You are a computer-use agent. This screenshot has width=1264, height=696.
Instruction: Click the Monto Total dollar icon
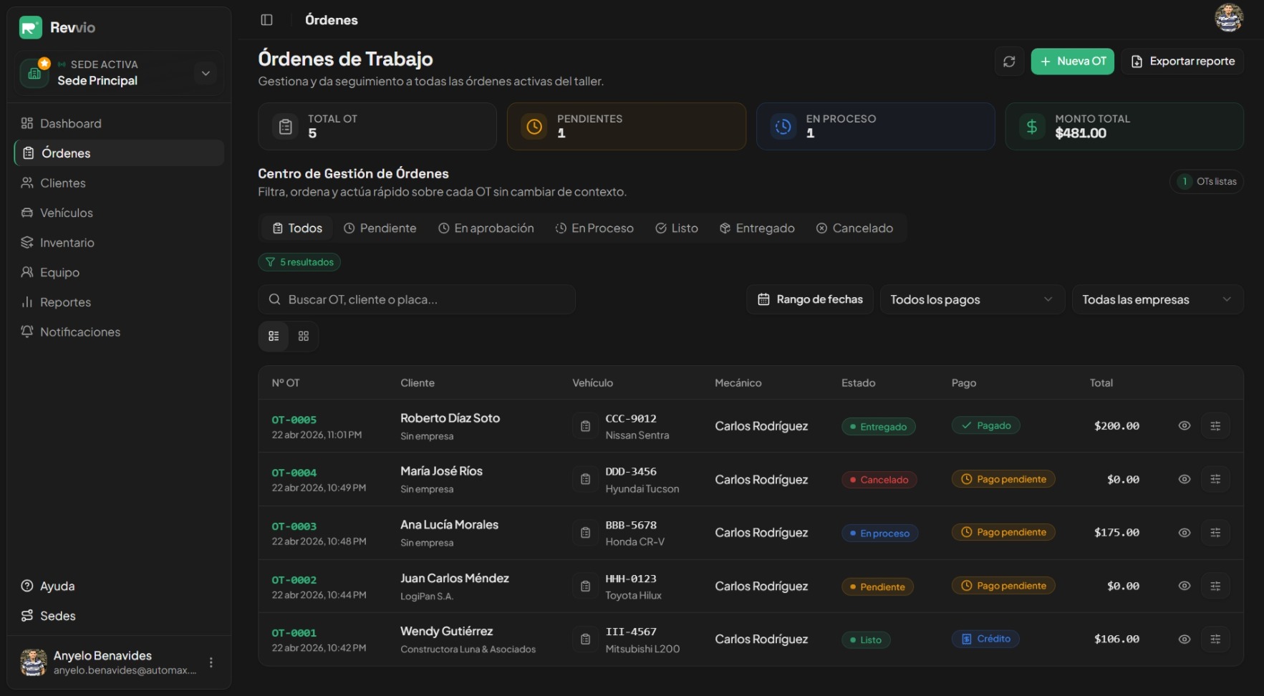(x=1032, y=127)
